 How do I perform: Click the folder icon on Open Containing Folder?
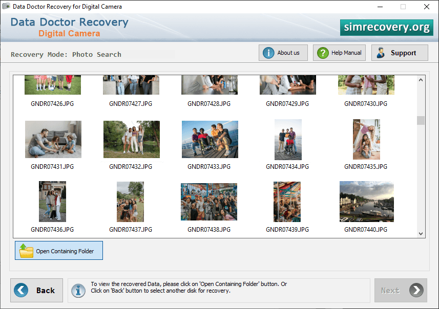coord(26,251)
